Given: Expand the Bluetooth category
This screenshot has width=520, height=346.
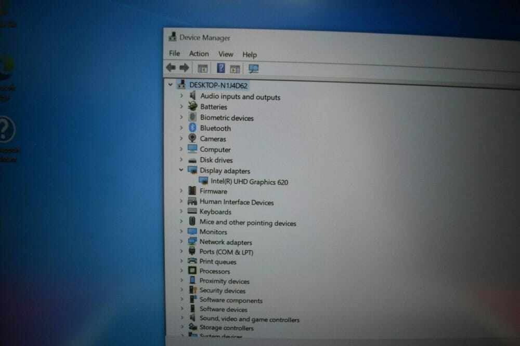Looking at the screenshot, I should 181,128.
